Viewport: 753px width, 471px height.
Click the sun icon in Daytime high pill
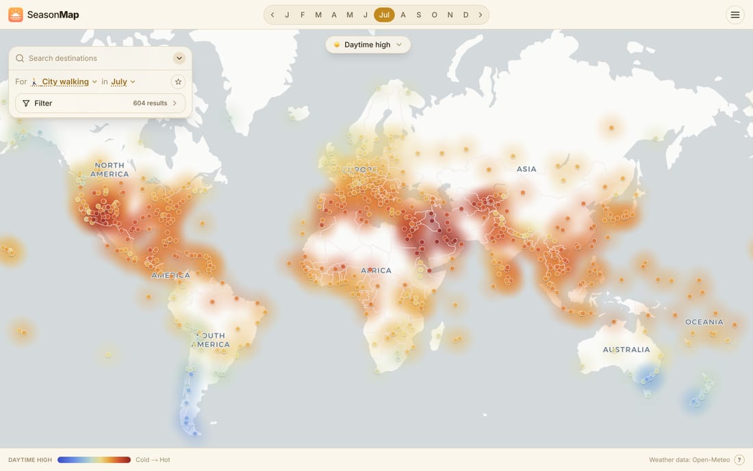(337, 44)
